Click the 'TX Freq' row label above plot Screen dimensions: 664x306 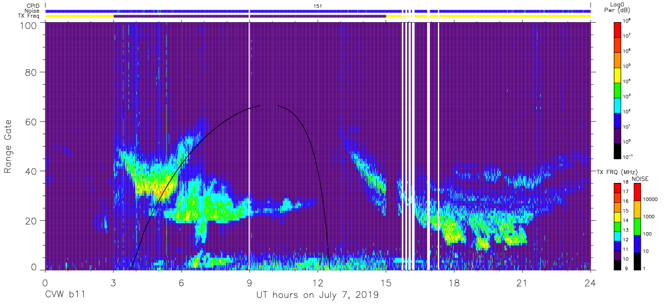click(30, 16)
